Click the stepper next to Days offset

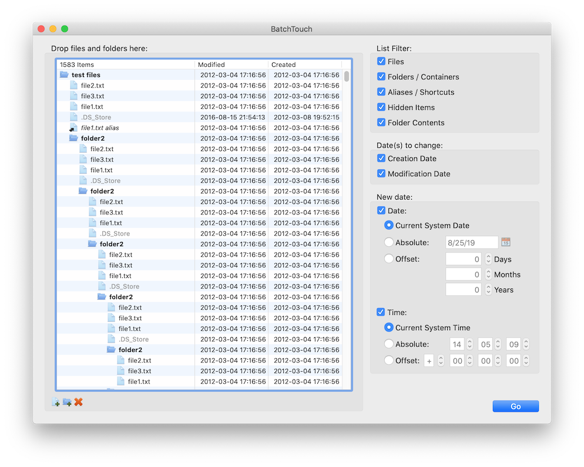pos(488,259)
